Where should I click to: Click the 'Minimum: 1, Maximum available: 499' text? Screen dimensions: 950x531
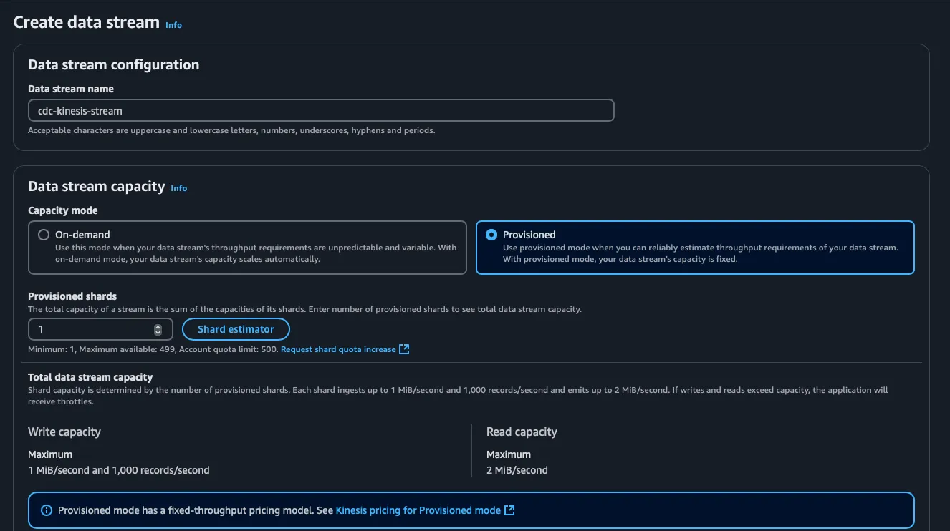[102, 349]
